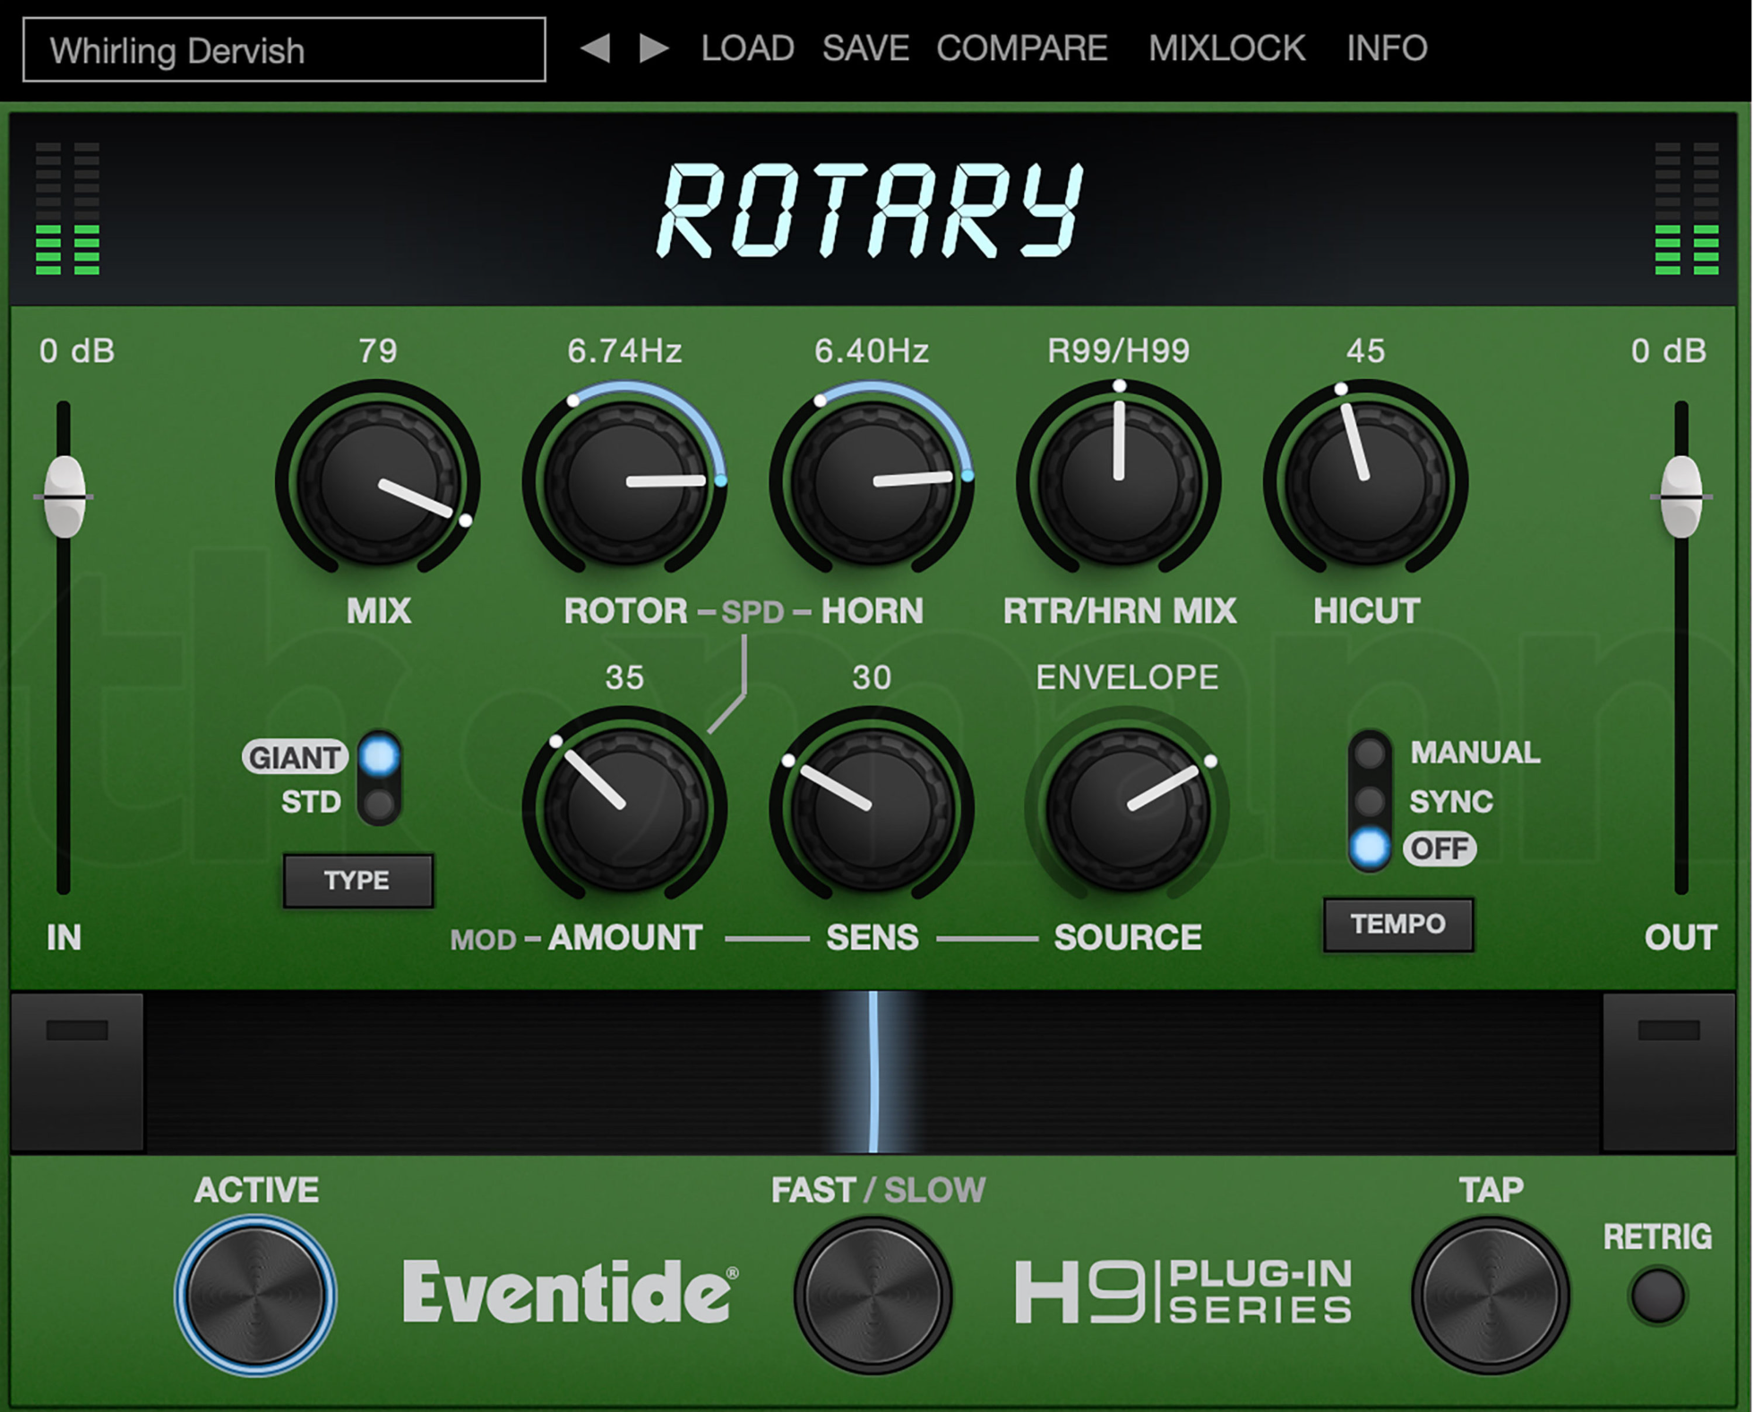Image resolution: width=1754 pixels, height=1412 pixels.
Task: Click the R99/H99 value readout
Action: pos(1119,350)
